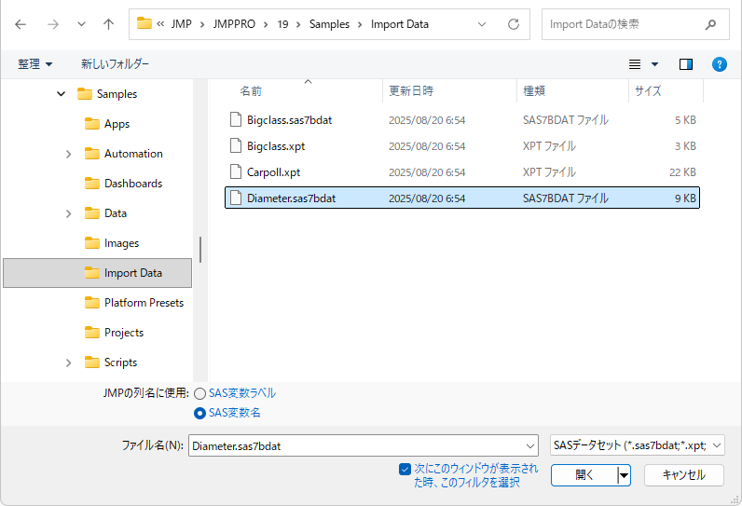Sort by サイズ column header

(x=647, y=90)
